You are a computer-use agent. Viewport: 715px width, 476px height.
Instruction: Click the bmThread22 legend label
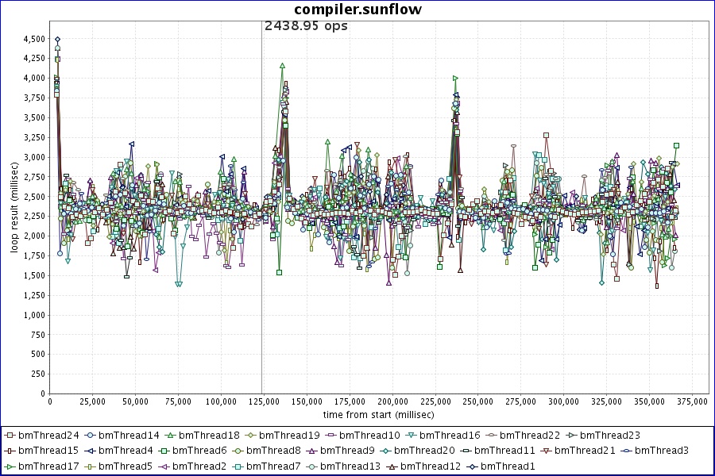[530, 436]
